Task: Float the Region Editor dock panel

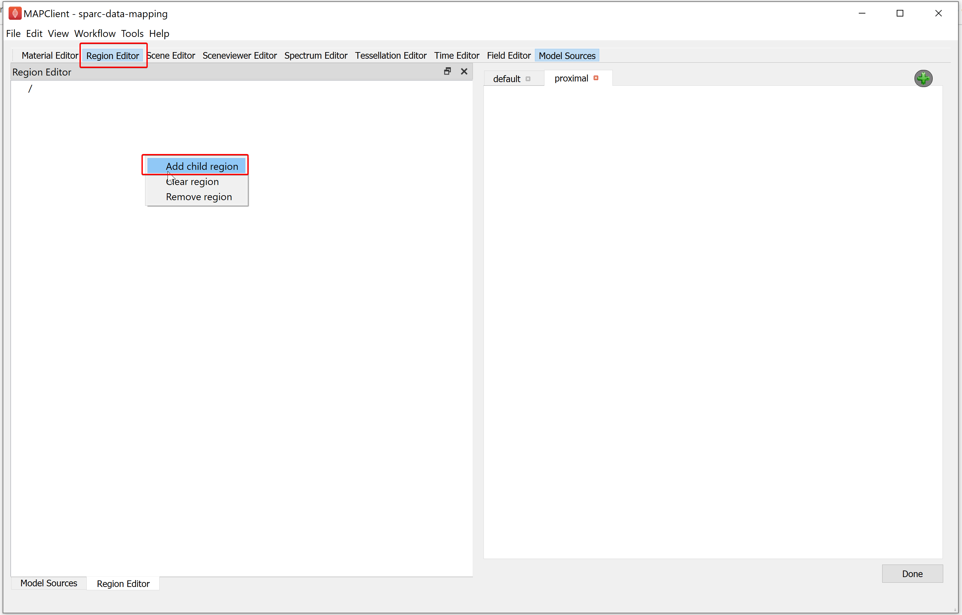Action: pos(448,71)
